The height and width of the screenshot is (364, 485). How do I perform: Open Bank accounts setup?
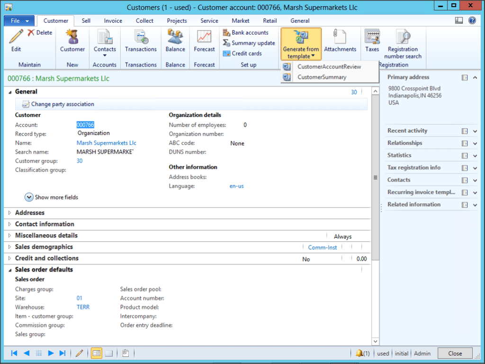(247, 32)
